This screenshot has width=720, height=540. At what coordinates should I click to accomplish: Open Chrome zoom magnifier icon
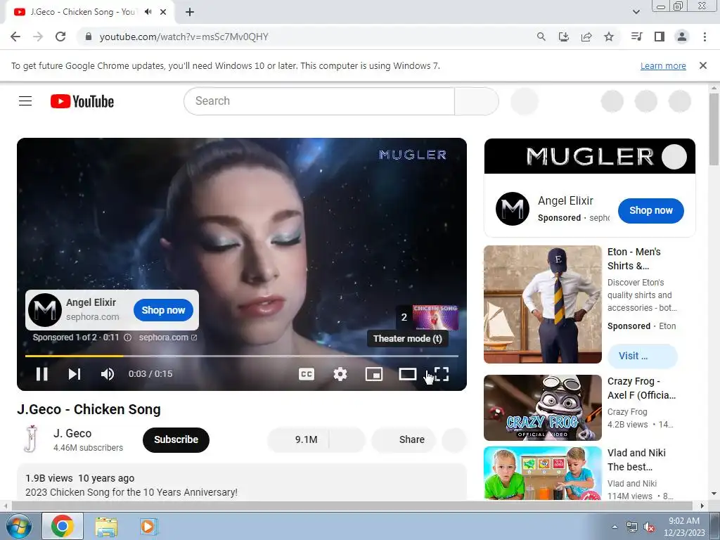click(x=541, y=37)
